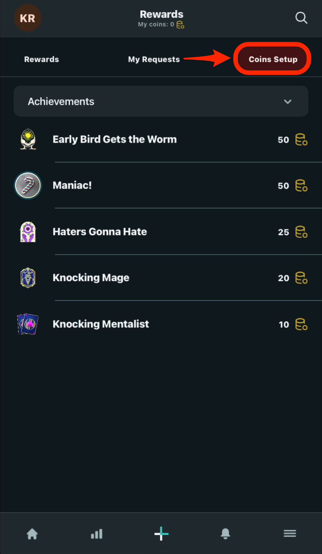Viewport: 322px width, 554px height.
Task: Select the Haters Gonna Hate achievement
Action: [100, 232]
